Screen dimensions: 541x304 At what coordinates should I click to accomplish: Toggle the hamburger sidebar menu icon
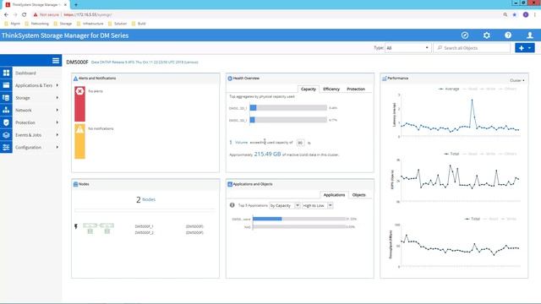56,61
